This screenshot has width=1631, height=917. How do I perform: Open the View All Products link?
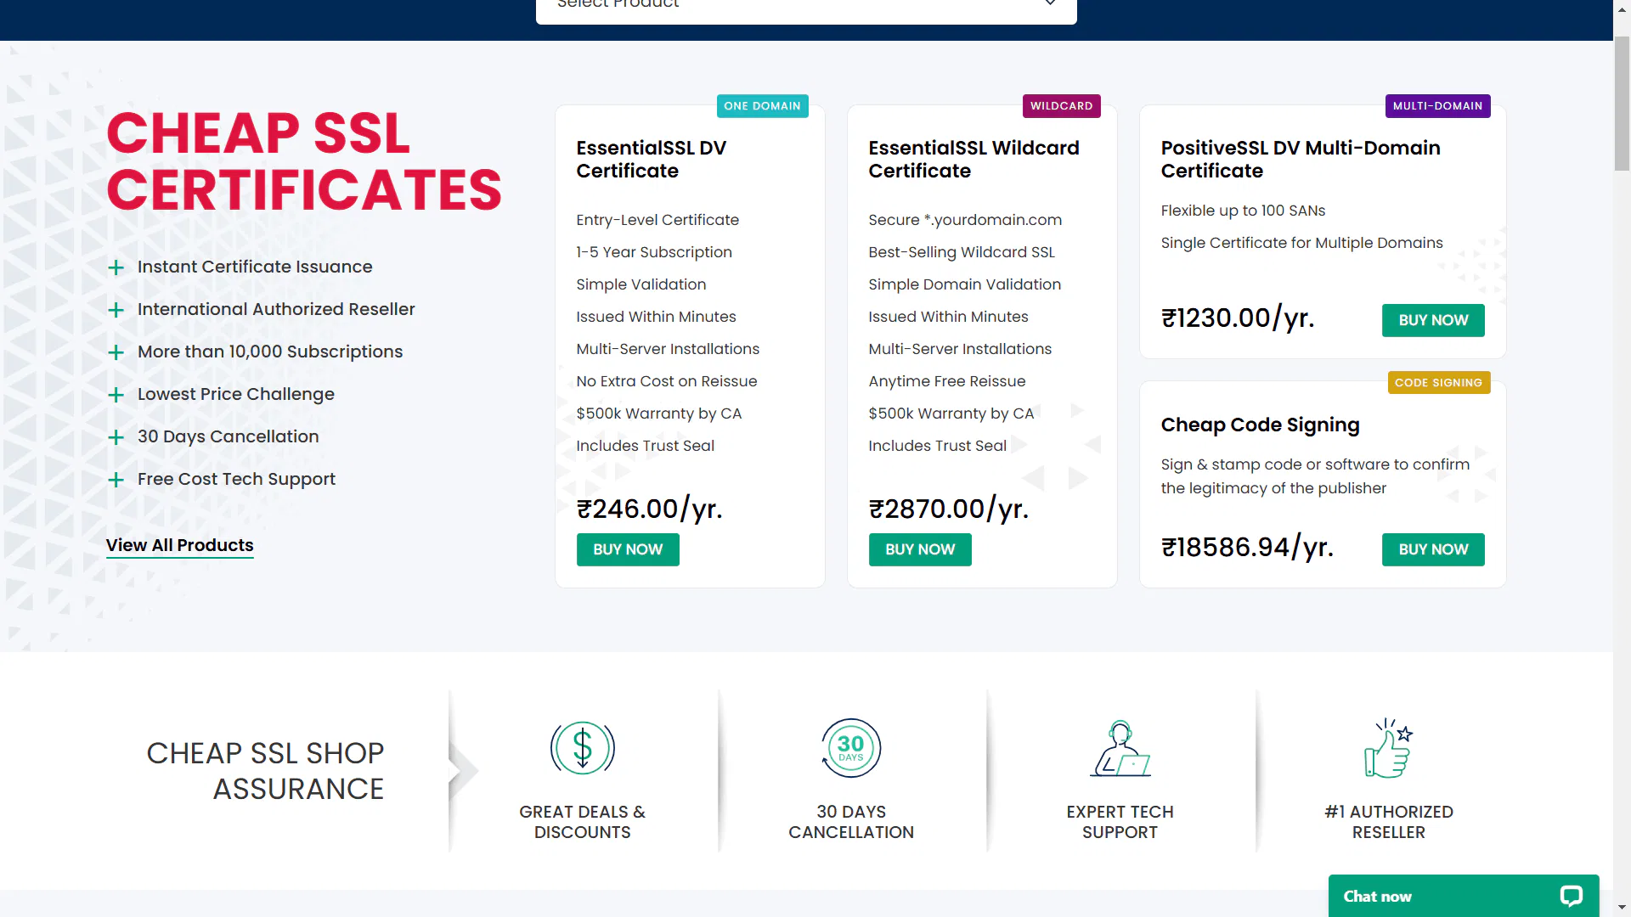[x=179, y=545]
